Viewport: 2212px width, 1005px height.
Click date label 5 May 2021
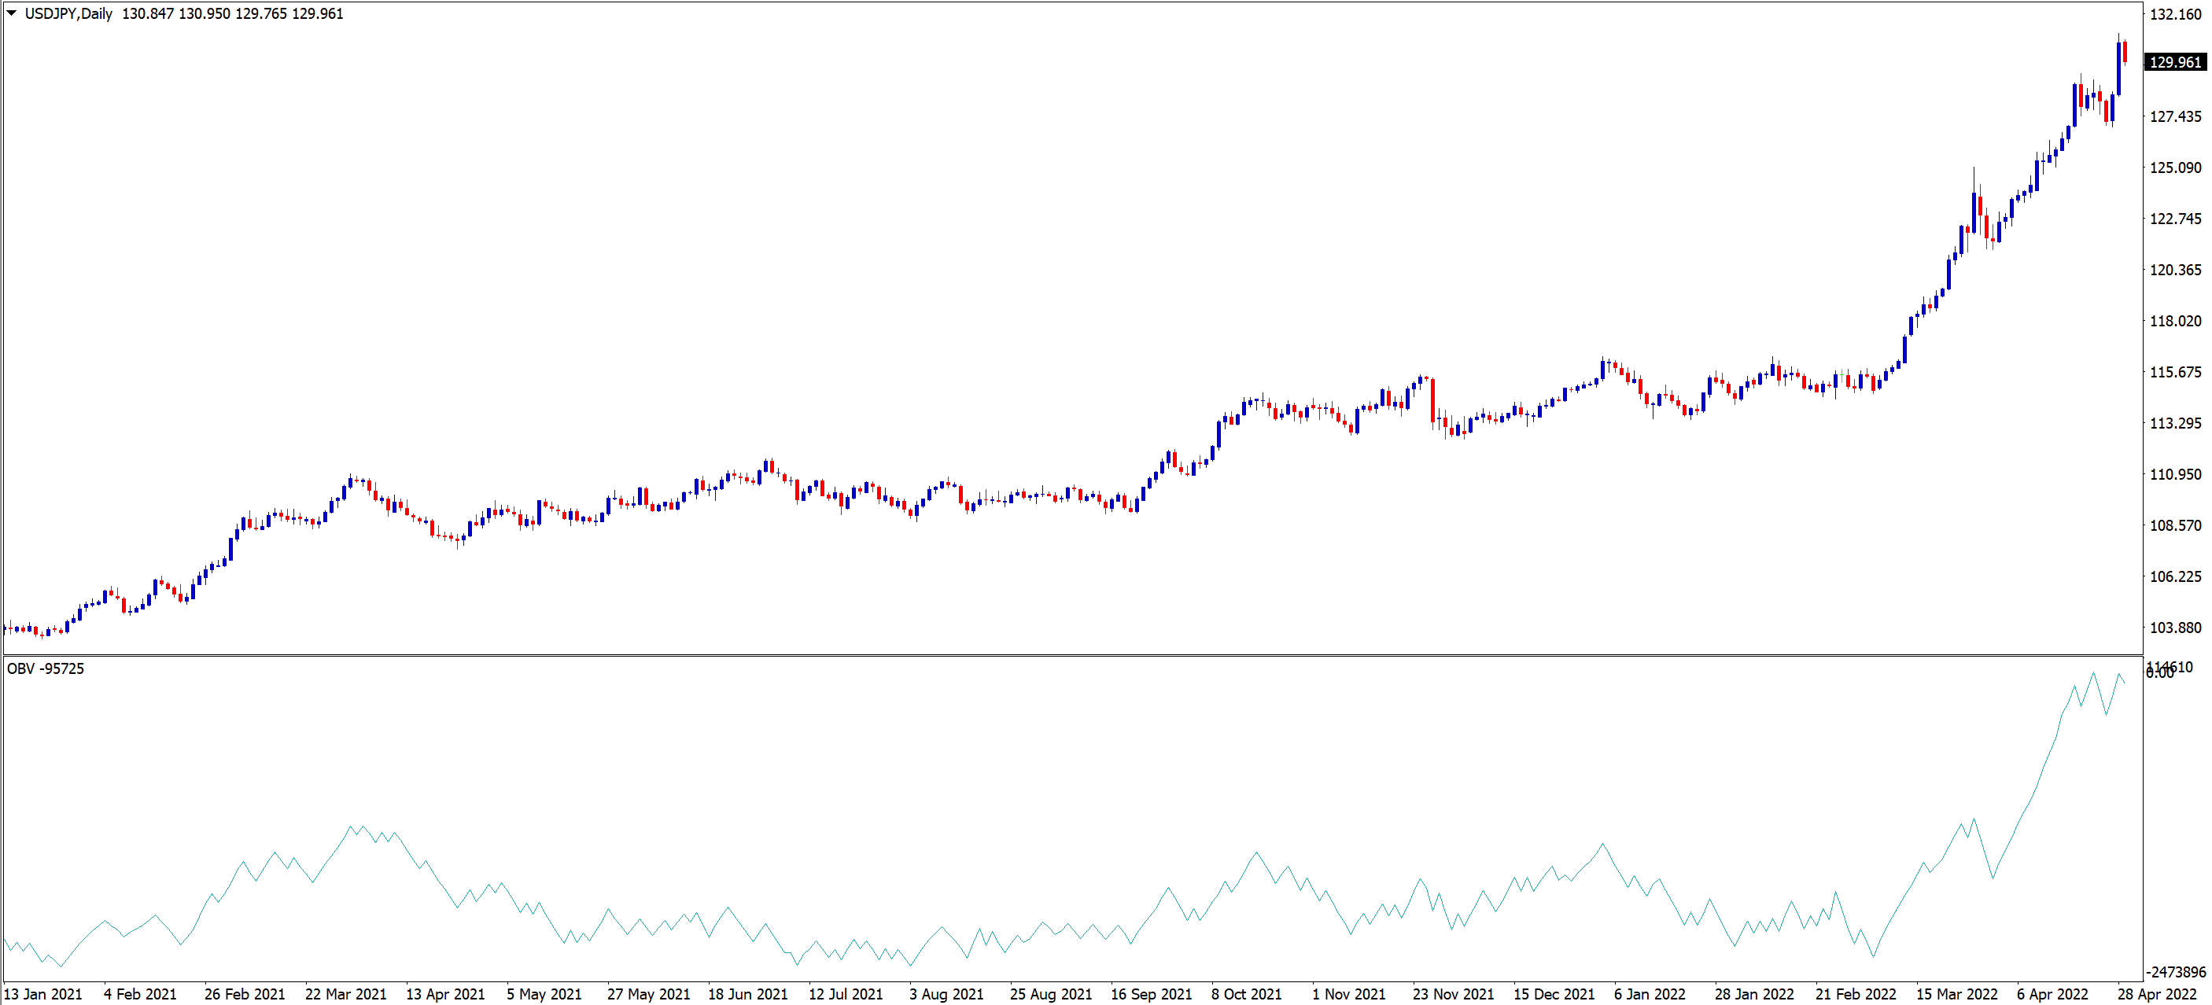coord(544,994)
